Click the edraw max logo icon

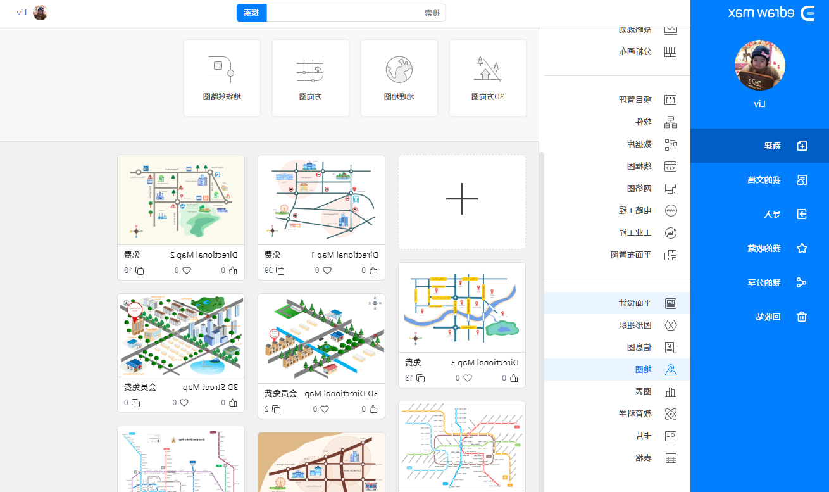click(807, 13)
